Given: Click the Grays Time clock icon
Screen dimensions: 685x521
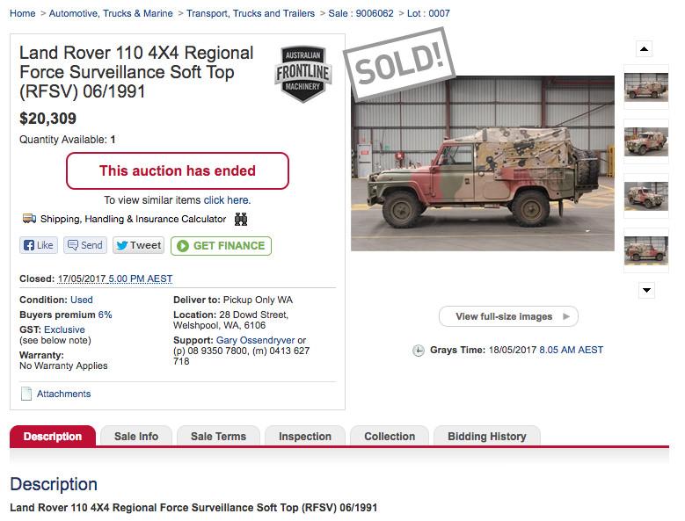Looking at the screenshot, I should point(419,351).
